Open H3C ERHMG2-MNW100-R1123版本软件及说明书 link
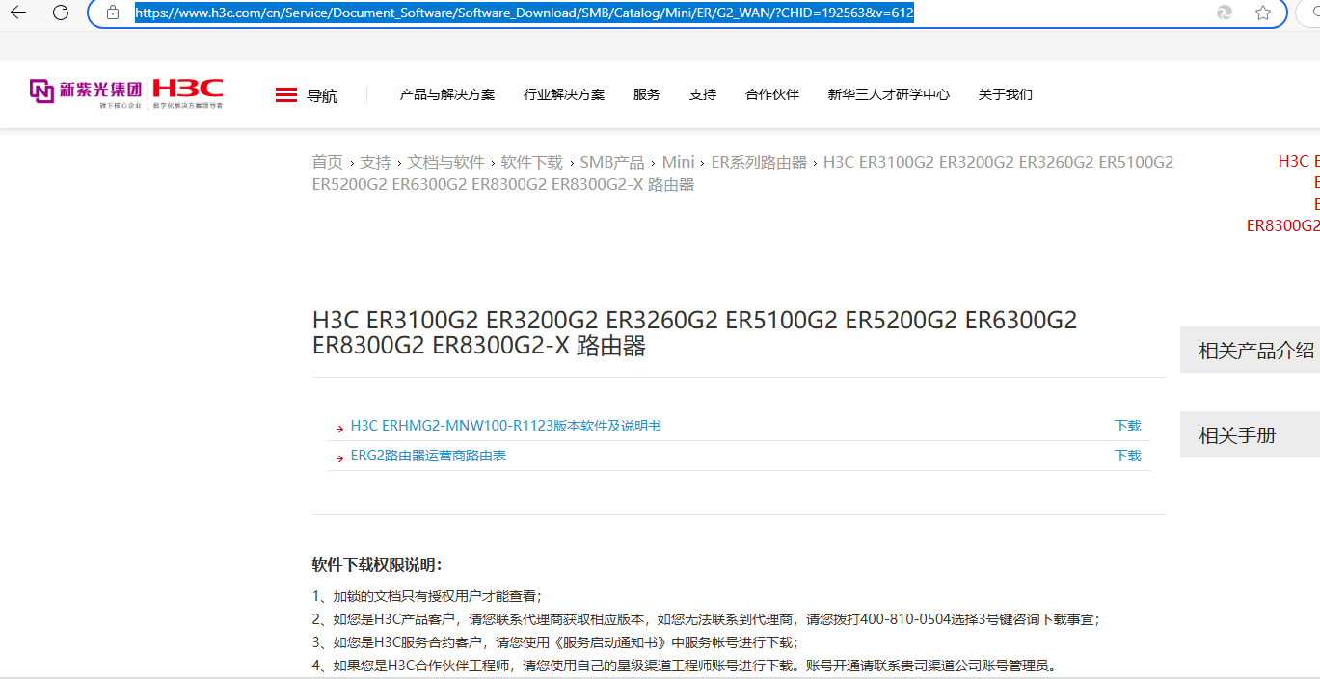This screenshot has height=679, width=1320. 506,426
